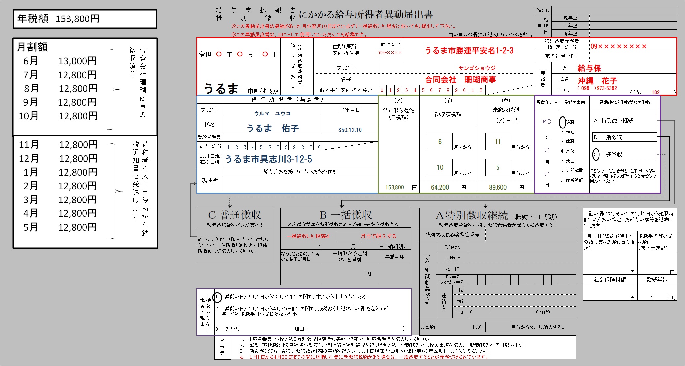Click the annual tax amount 153,800 in column ア

coord(394,187)
